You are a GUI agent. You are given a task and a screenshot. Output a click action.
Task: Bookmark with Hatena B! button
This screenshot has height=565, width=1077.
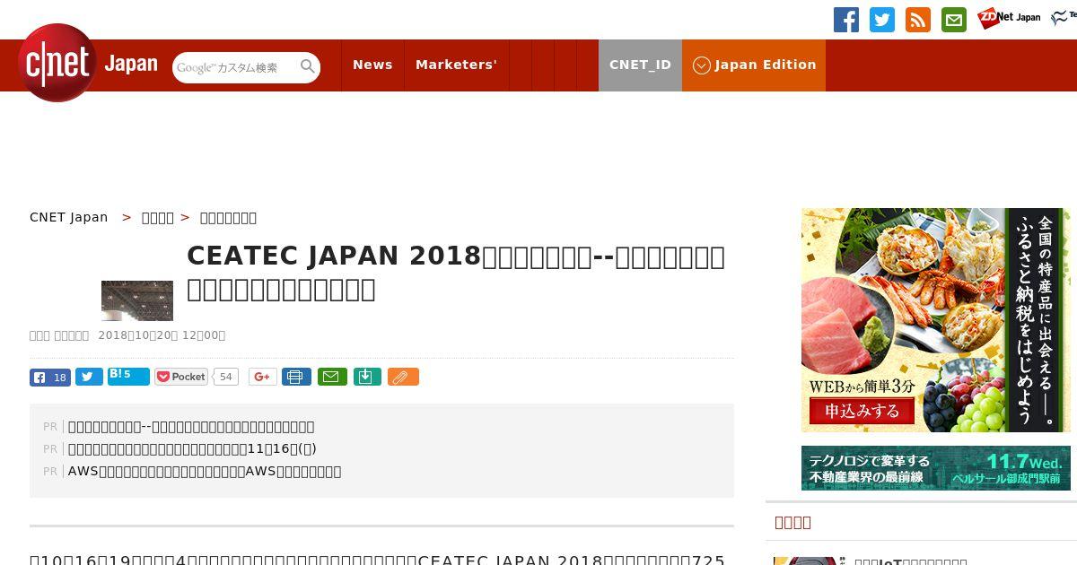pos(128,377)
